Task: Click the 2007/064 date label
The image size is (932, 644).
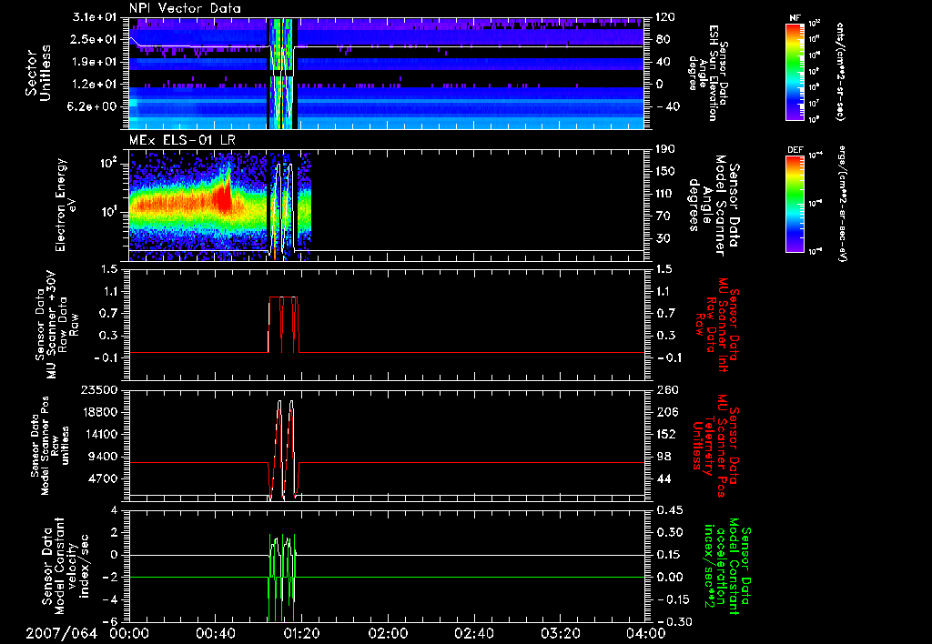Action: 61,633
